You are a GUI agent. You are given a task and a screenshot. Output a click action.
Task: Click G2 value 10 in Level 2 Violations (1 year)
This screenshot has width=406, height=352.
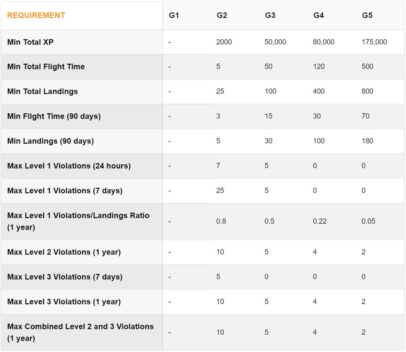tap(220, 252)
